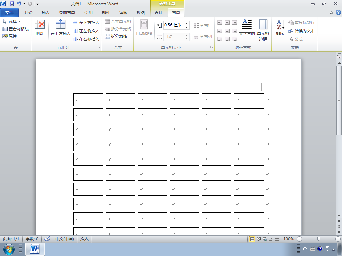Image resolution: width=342 pixels, height=256 pixels.
Task: Align cell text center right
Action: [234, 31]
